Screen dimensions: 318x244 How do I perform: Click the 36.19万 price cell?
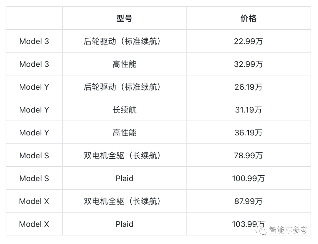tap(249, 133)
